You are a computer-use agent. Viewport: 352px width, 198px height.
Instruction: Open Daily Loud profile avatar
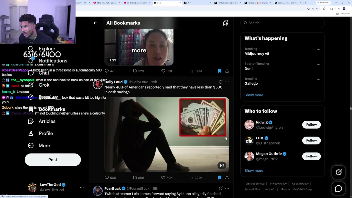click(98, 84)
